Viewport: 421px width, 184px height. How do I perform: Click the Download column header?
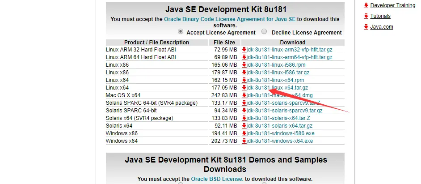293,43
